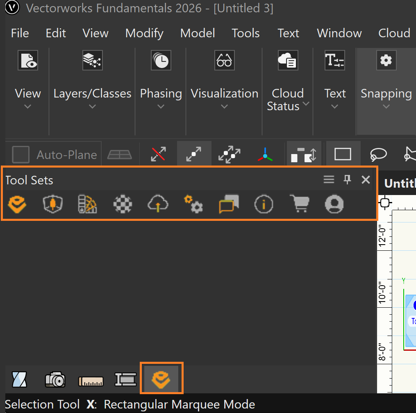Click the vertical ruler at 10'-0"
The height and width of the screenshot is (413, 416).
pyautogui.click(x=382, y=293)
